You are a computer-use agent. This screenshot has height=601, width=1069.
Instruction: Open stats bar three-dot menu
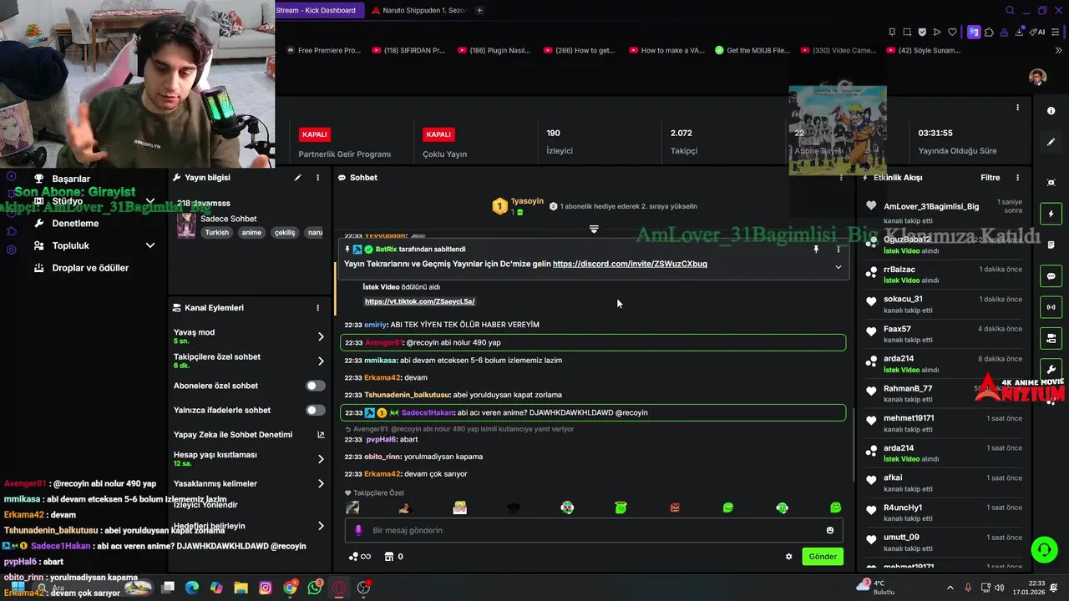point(1017,108)
